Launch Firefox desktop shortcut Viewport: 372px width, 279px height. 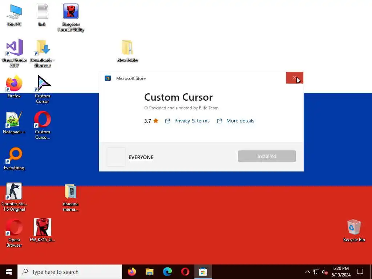[x=14, y=86]
